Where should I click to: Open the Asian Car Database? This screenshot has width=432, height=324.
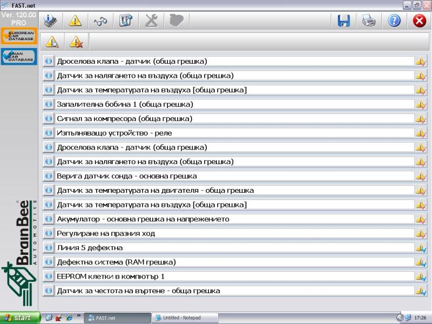[19, 56]
